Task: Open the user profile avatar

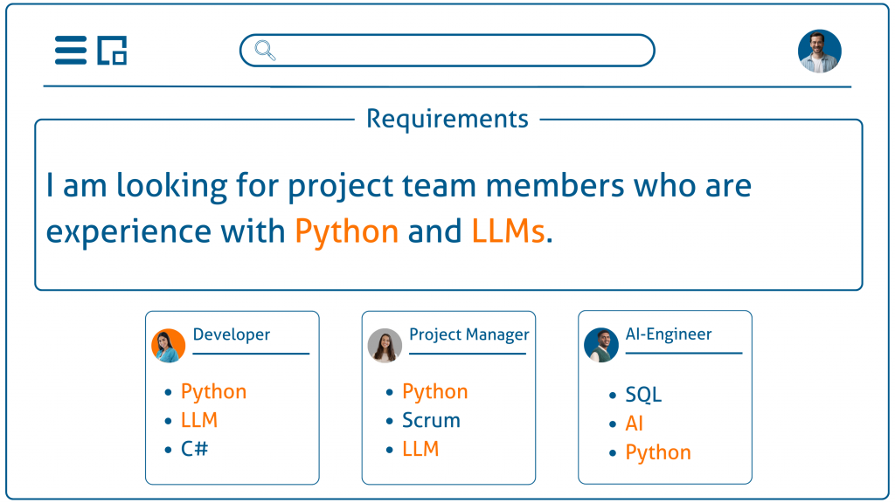Action: [819, 51]
